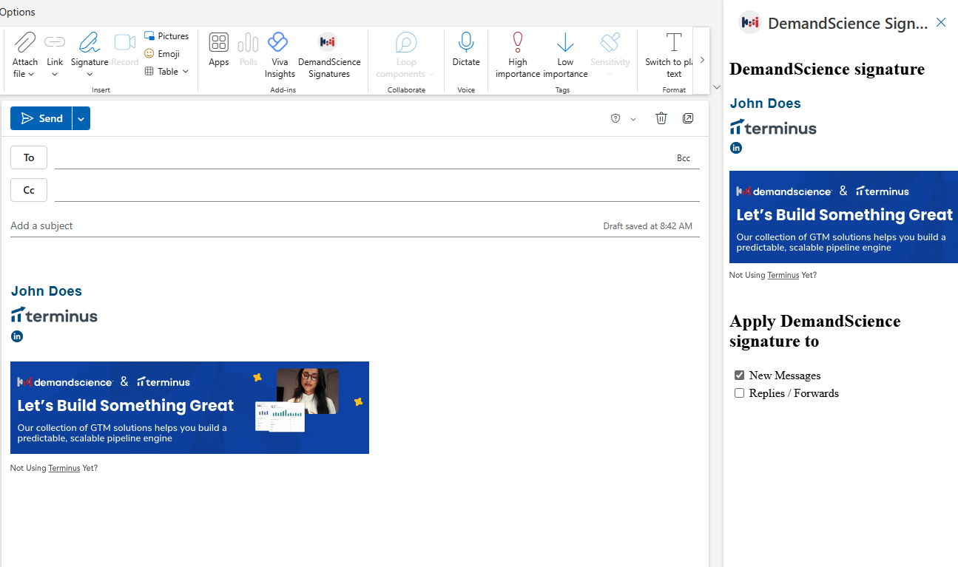The width and height of the screenshot is (958, 567).
Task: Click into the To address field
Action: coord(362,157)
